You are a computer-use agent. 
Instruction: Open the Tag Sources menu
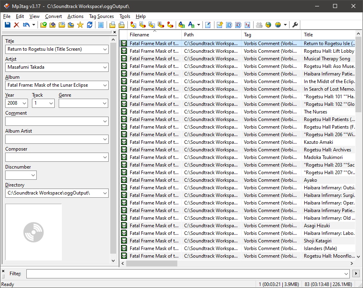[x=101, y=16]
